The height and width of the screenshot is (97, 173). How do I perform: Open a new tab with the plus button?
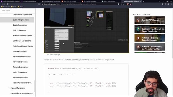point(144,1)
